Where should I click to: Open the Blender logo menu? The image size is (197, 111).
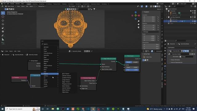(x=2, y=4)
